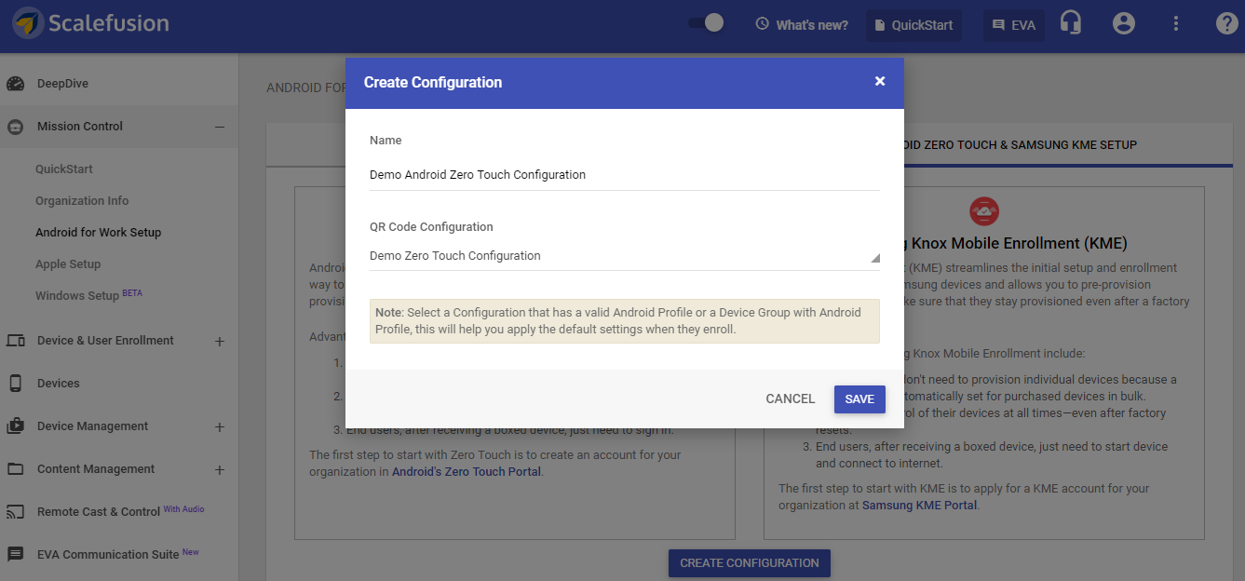
Task: Open Windows Setup beta page
Action: click(88, 295)
